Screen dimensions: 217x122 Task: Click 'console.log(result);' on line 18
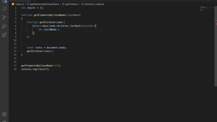35,69
